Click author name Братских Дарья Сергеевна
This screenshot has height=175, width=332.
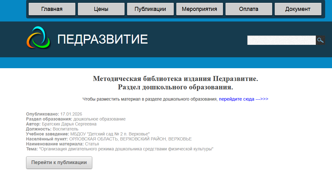click(69, 124)
